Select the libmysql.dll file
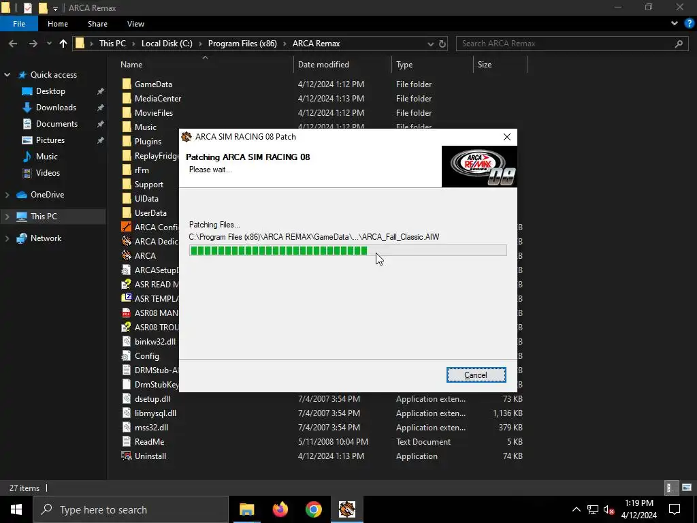 (x=156, y=413)
